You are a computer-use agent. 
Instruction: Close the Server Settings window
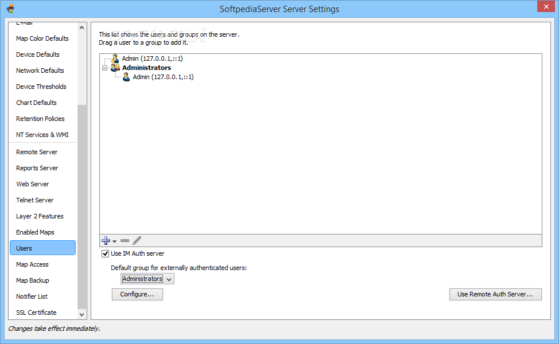[546, 7]
